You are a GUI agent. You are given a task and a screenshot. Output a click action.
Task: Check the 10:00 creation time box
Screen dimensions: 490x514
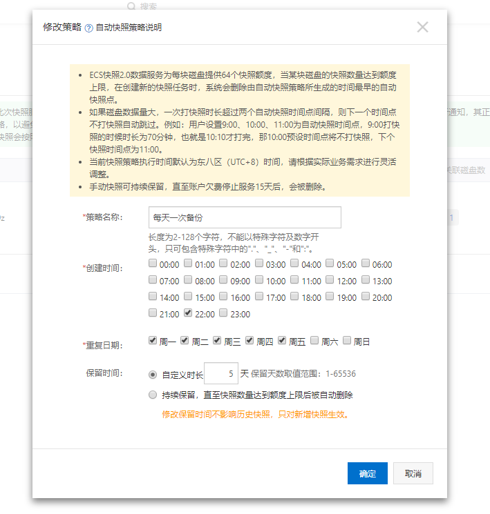(259, 279)
